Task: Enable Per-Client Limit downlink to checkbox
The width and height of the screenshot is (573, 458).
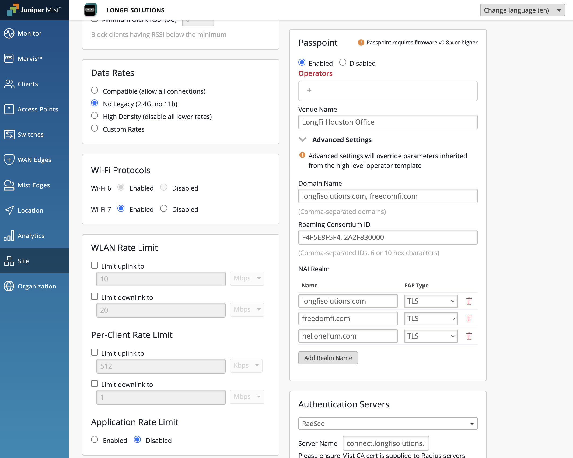Action: pos(95,384)
